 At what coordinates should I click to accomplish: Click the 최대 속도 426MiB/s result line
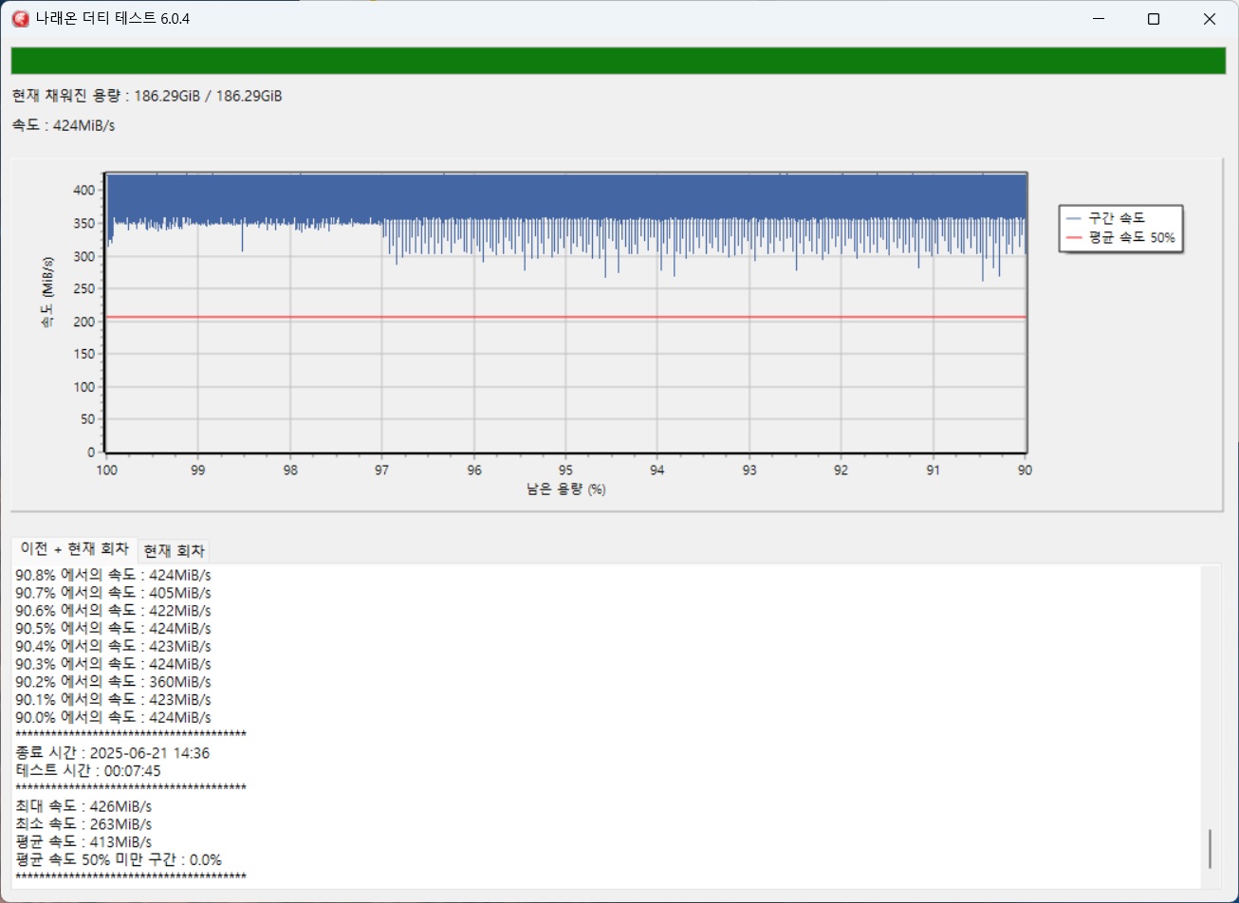[83, 806]
